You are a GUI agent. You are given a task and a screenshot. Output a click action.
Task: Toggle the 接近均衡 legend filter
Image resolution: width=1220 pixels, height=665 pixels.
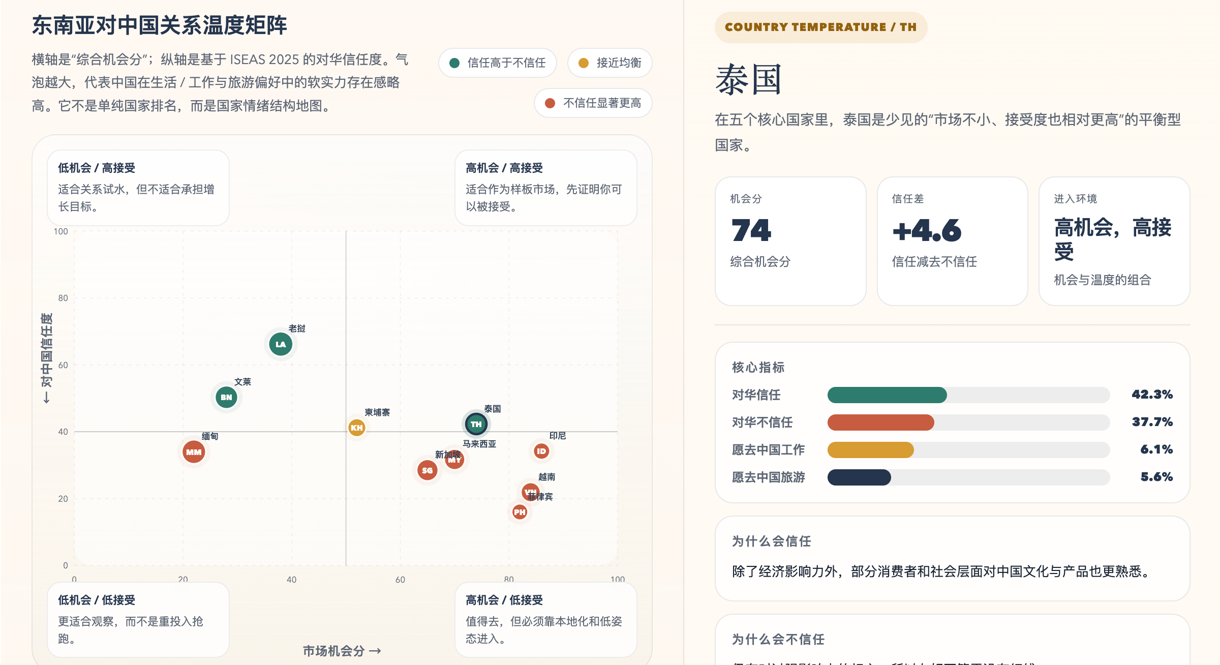coord(609,63)
